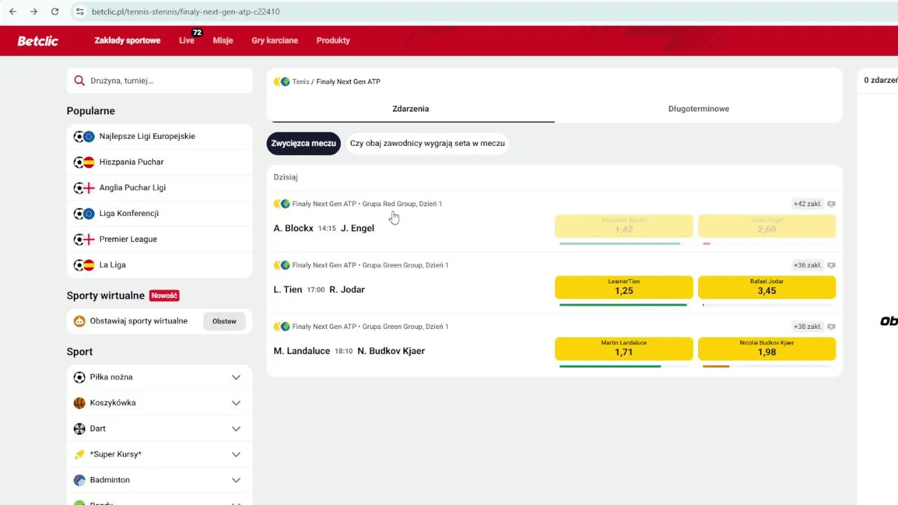Go back with browser back arrow
This screenshot has height=505, width=898.
pos(13,12)
